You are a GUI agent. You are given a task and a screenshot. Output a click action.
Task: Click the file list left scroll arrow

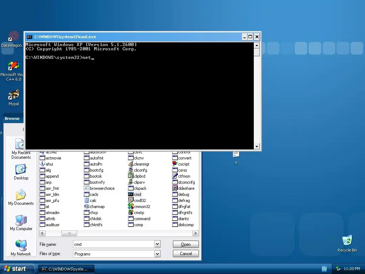click(x=42, y=233)
